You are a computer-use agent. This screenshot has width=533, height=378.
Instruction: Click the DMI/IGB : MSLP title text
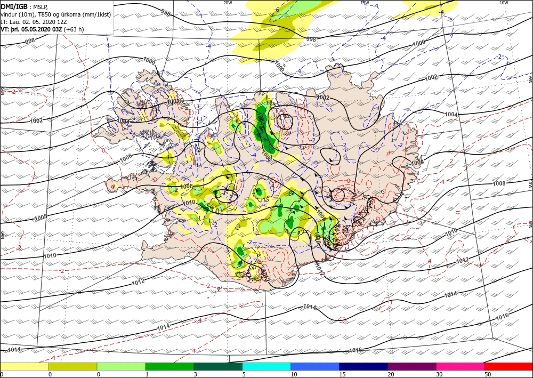[25, 7]
